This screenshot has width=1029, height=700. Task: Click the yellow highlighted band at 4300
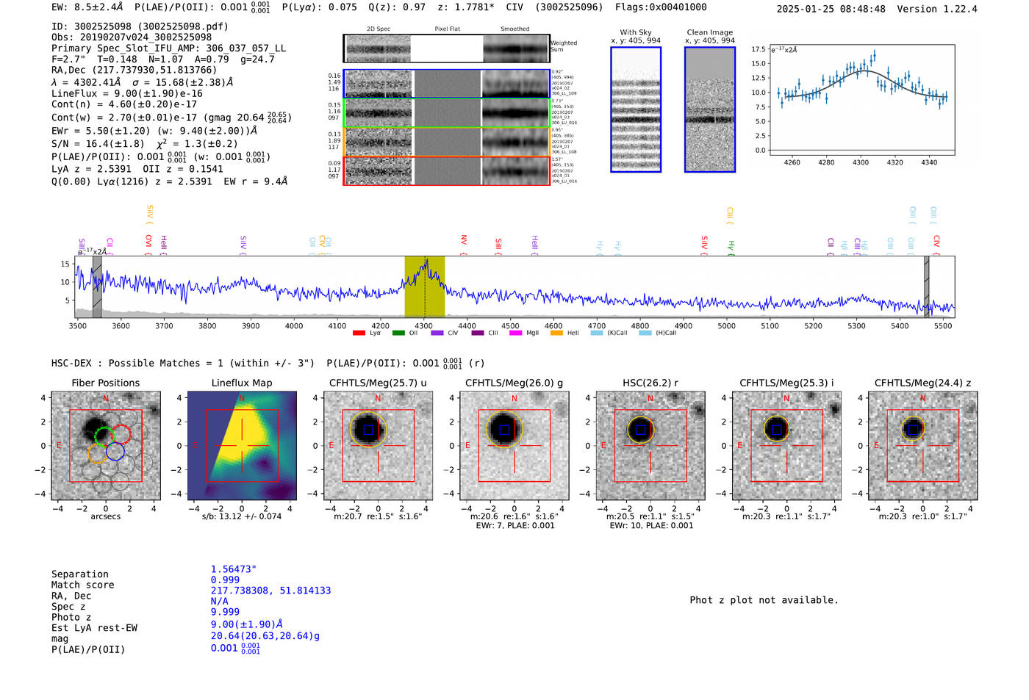tap(425, 286)
